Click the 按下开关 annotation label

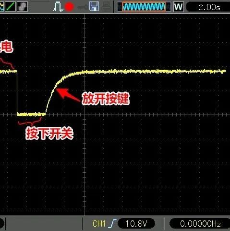pyautogui.click(x=49, y=133)
